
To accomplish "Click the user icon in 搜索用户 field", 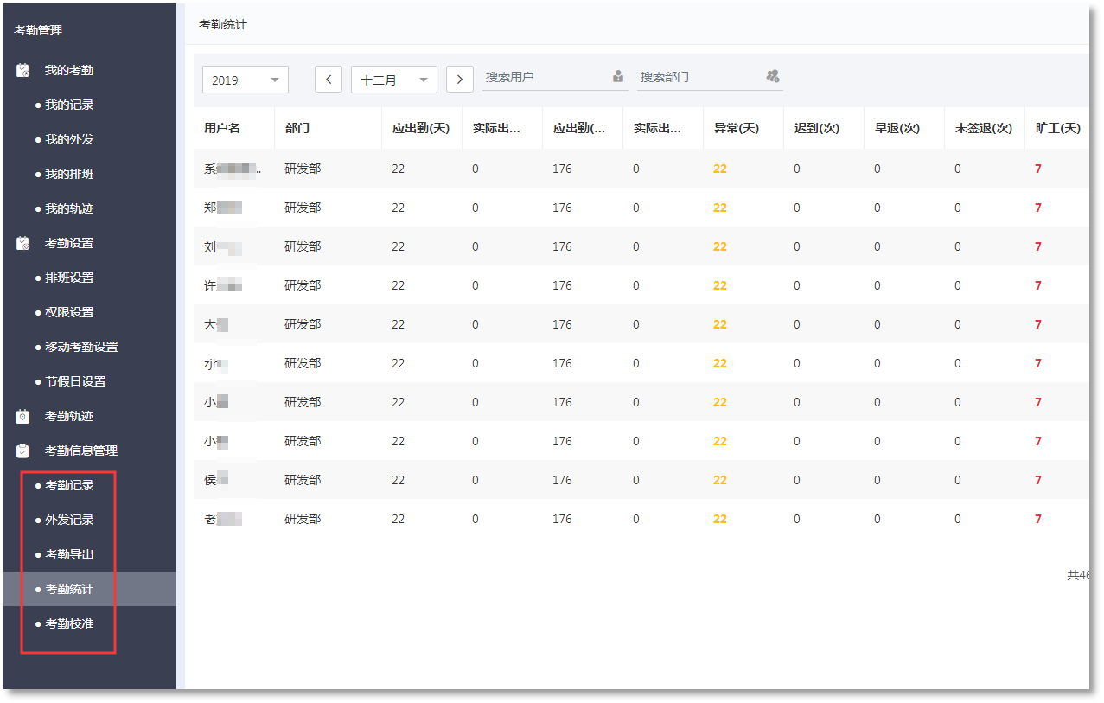I will tap(618, 76).
